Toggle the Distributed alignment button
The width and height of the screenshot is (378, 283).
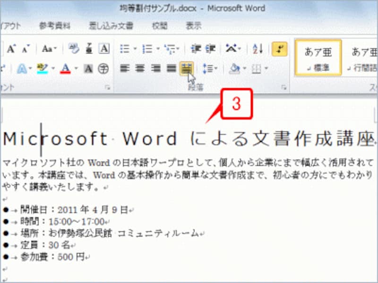pos(187,68)
